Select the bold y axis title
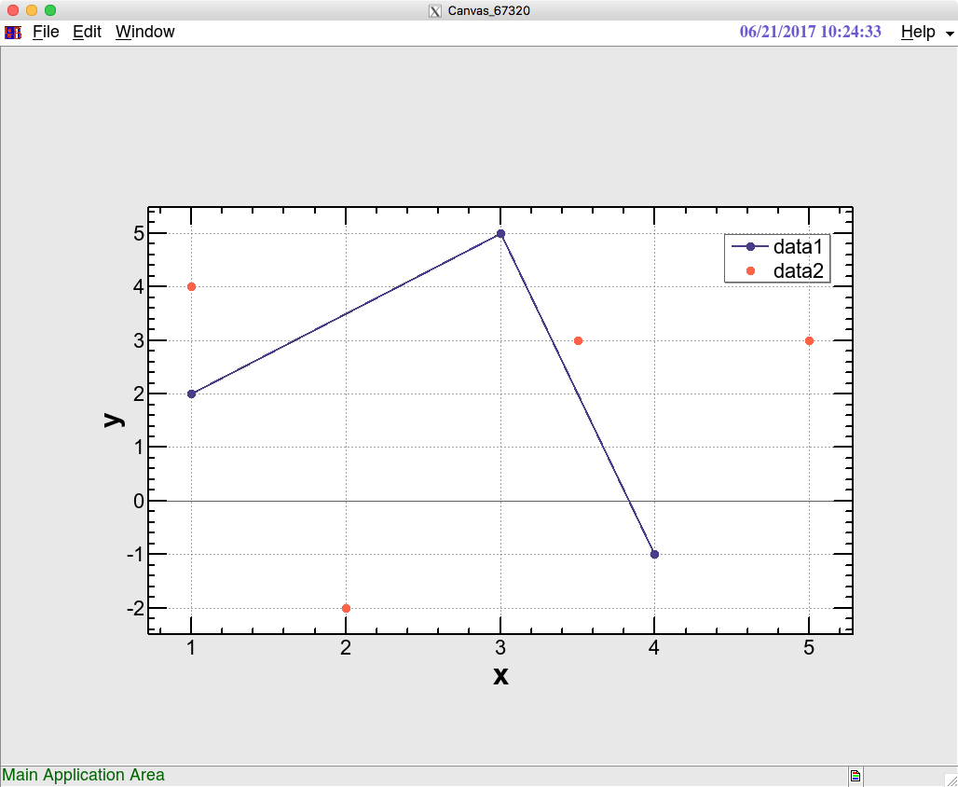The width and height of the screenshot is (958, 787). click(x=115, y=420)
